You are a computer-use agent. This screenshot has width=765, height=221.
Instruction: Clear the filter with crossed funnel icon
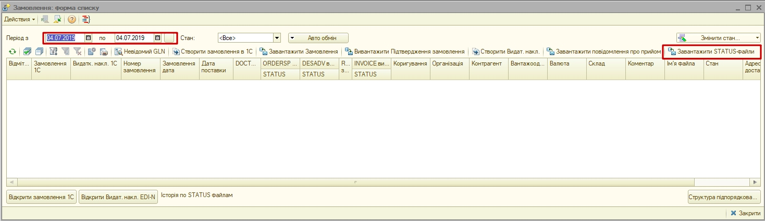77,51
